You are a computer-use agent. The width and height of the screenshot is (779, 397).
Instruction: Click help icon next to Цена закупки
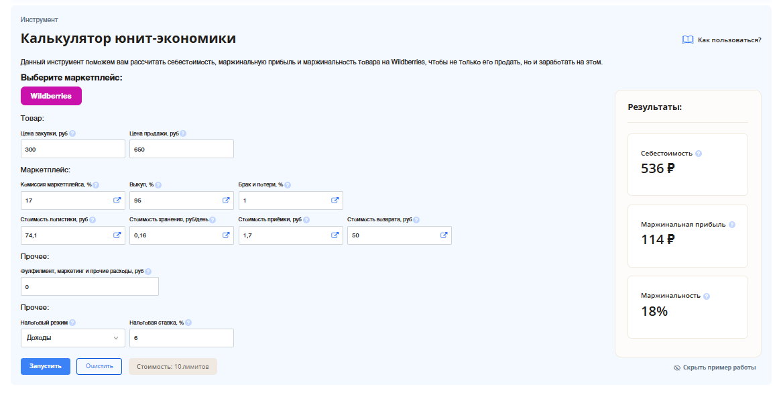pyautogui.click(x=72, y=133)
